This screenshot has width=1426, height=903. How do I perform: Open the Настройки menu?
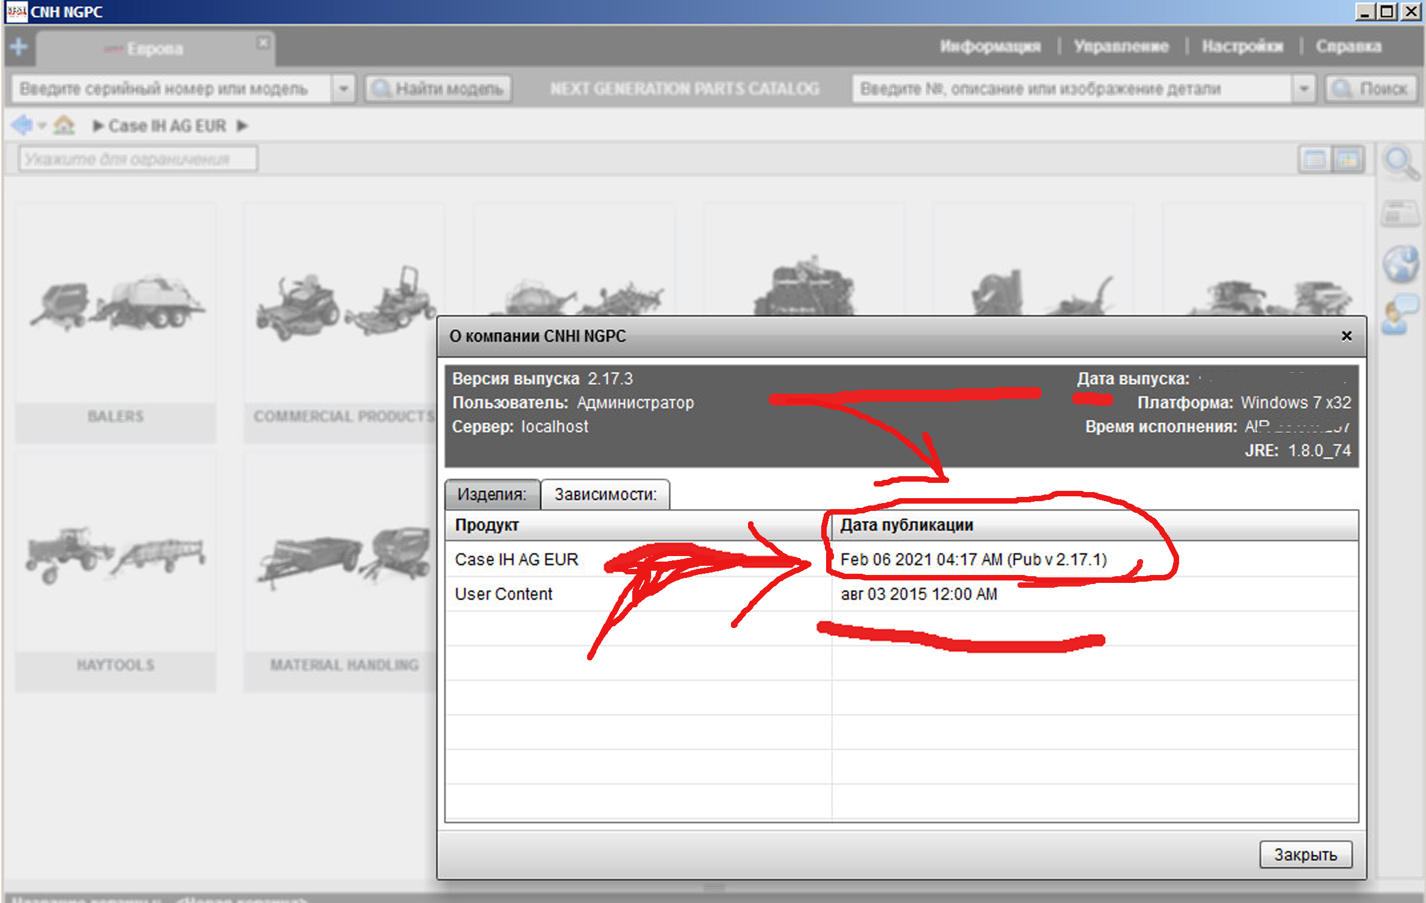pyautogui.click(x=1242, y=46)
